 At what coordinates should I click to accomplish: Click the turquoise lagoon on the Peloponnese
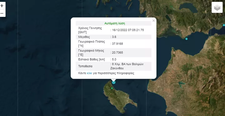tap(182, 83)
